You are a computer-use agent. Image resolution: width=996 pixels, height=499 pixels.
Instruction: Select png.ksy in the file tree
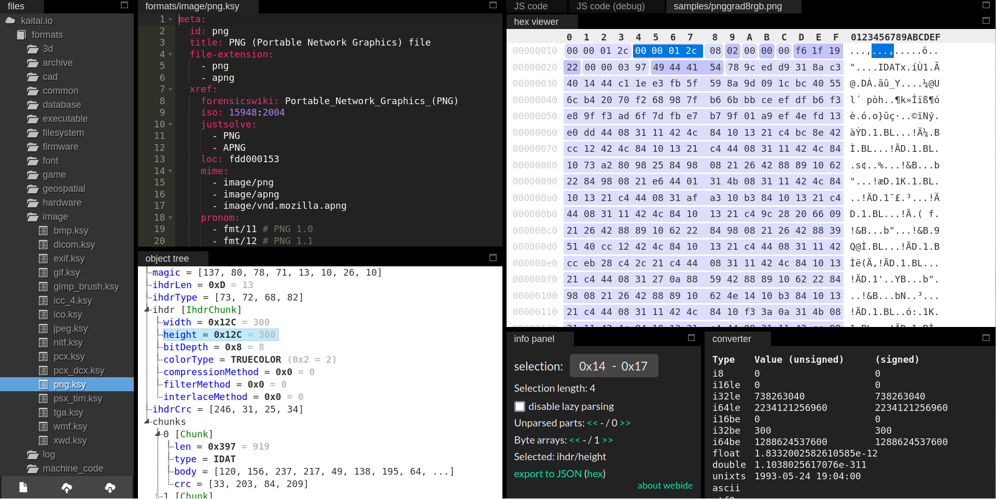click(67, 384)
